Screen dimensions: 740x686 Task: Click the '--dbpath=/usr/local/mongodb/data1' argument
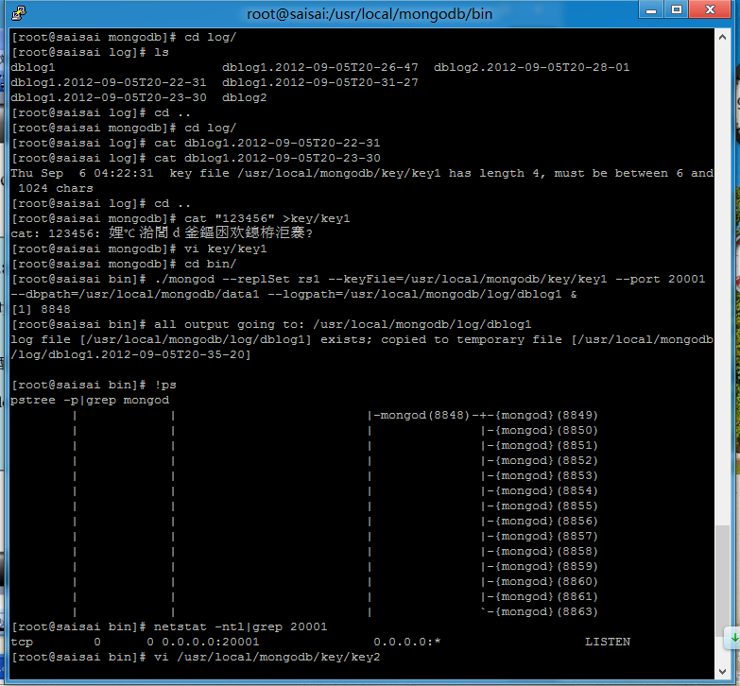coord(135,294)
